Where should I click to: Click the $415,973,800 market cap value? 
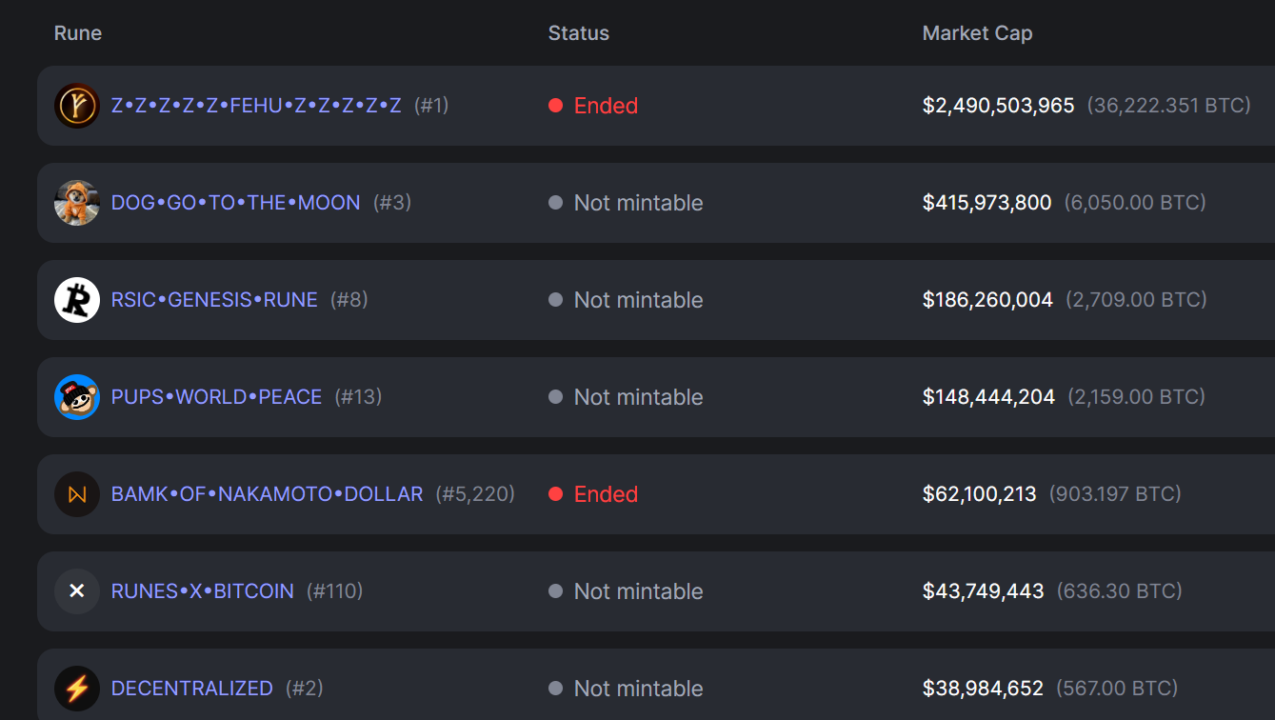(x=986, y=203)
